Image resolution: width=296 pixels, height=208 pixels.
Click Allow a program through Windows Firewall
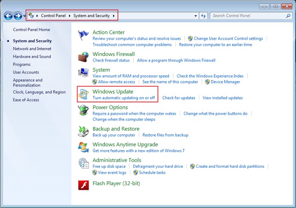(x=176, y=60)
